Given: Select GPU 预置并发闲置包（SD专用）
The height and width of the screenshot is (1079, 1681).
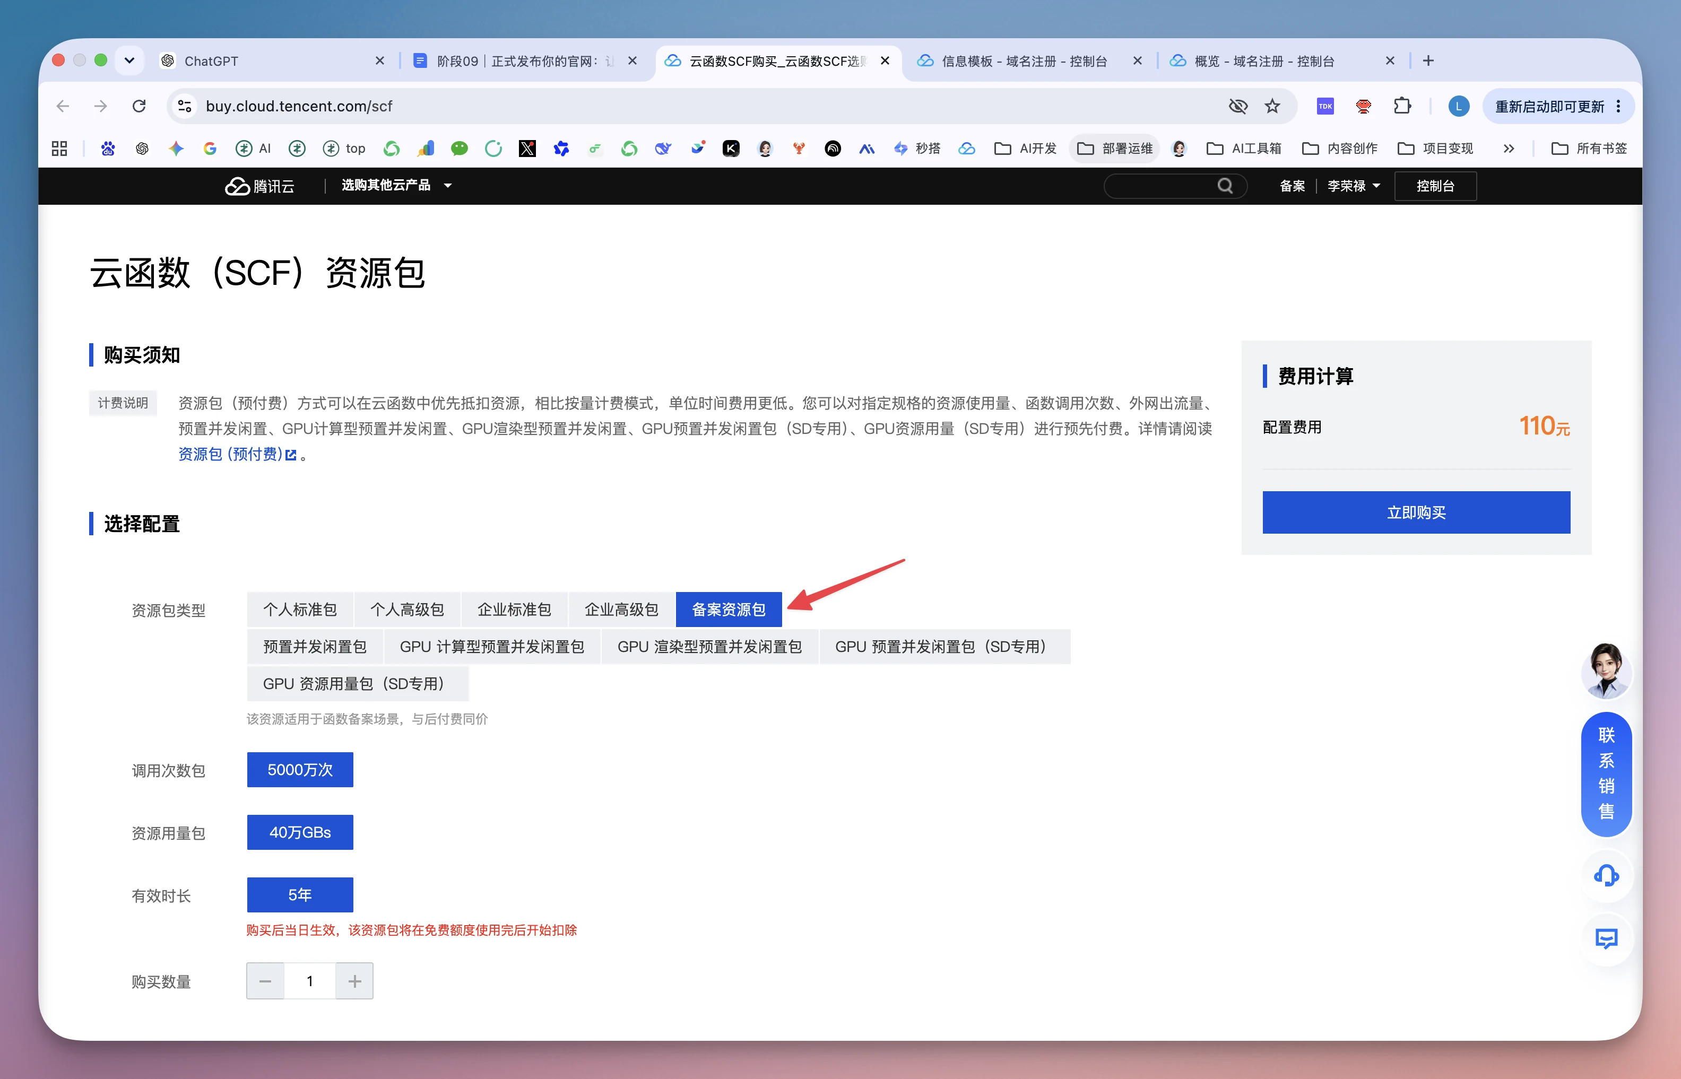Looking at the screenshot, I should click(x=945, y=647).
